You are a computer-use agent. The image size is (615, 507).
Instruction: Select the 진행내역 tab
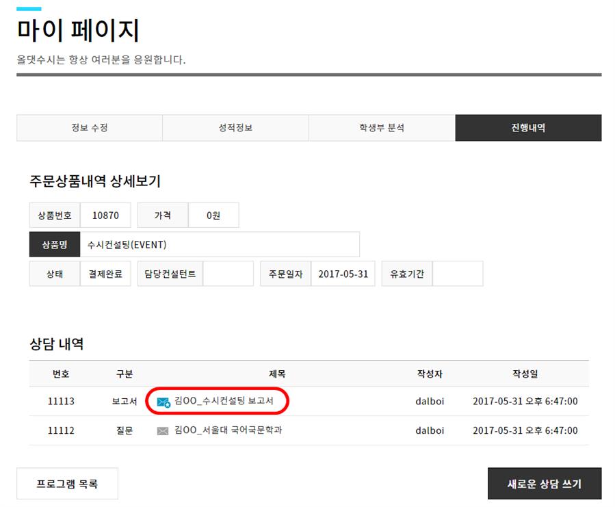point(528,128)
